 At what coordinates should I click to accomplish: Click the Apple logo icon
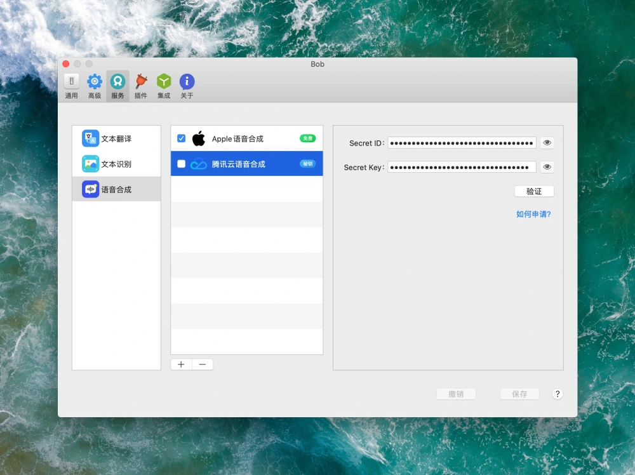click(x=198, y=138)
